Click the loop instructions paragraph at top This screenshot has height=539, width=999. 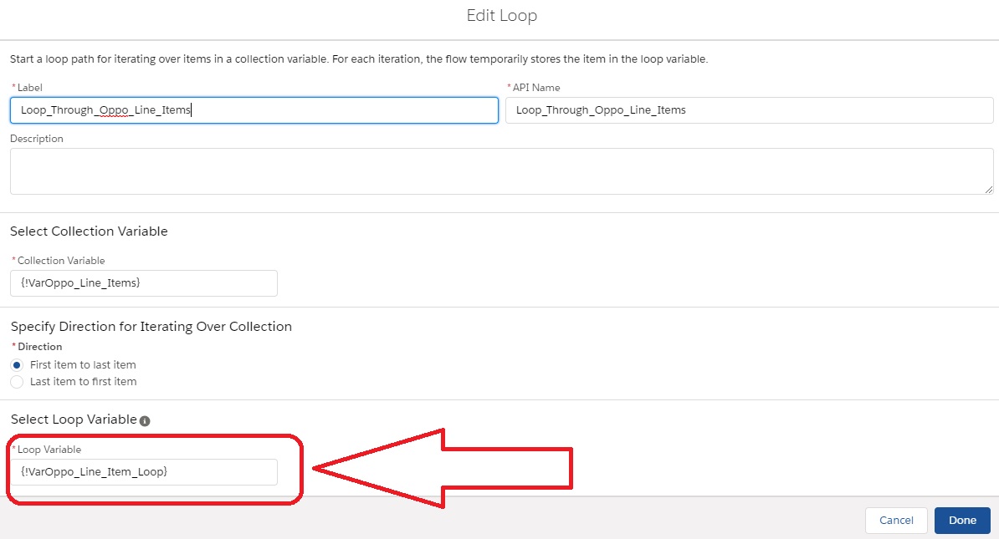pos(359,59)
